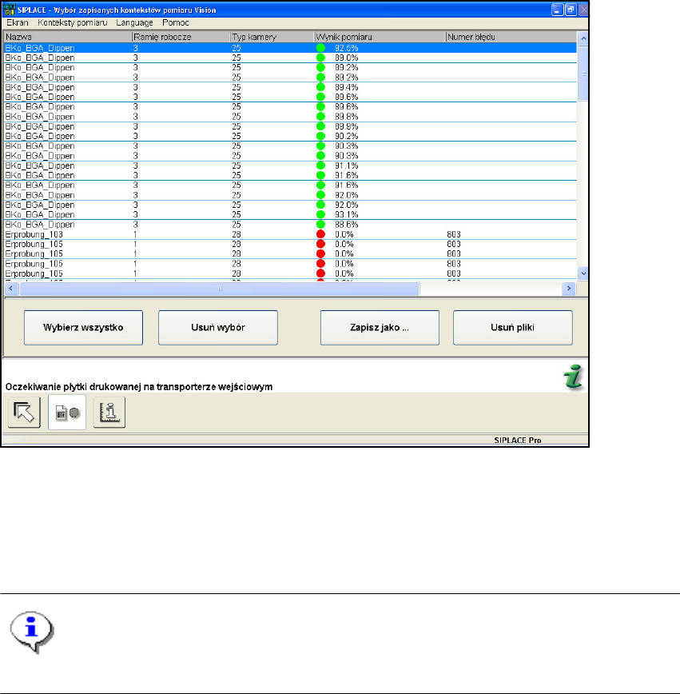Click the horizontal scroll right arrow
This screenshot has width=680, height=694.
coord(569,289)
